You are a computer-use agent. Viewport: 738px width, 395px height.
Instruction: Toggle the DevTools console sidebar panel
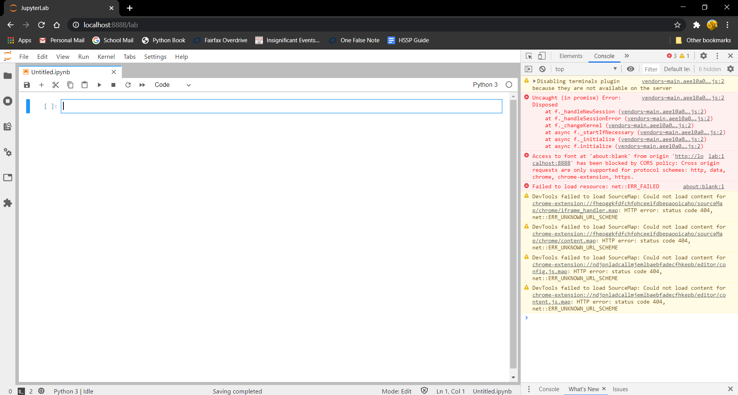[x=529, y=69]
